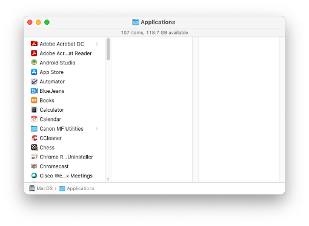Image resolution: width=309 pixels, height=226 pixels.
Task: Click the Chrome Remote Desktop Uninstaller icon
Action: point(34,157)
